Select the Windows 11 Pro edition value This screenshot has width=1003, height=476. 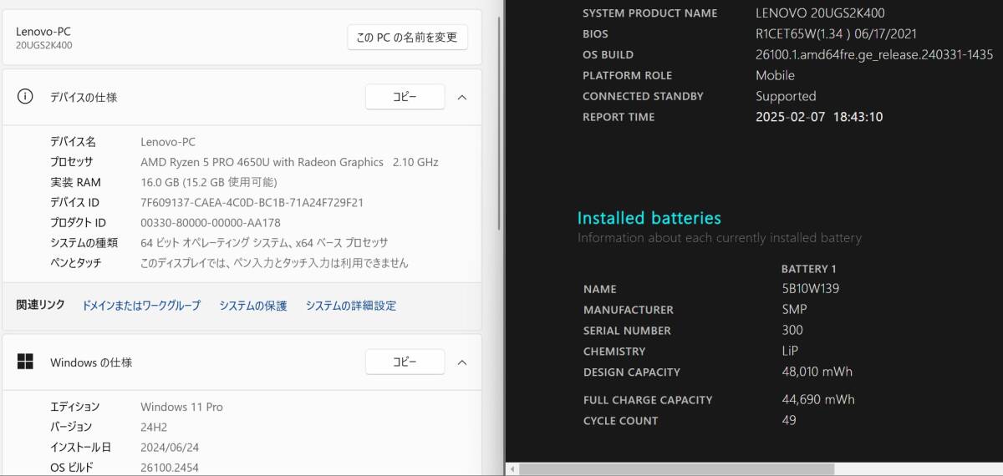point(181,407)
